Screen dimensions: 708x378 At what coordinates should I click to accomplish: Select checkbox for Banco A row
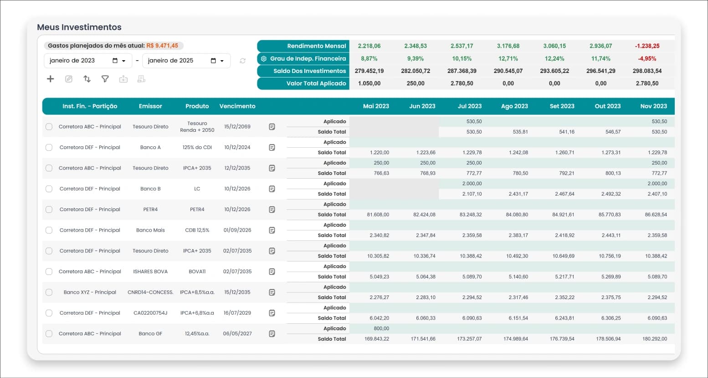[49, 147]
